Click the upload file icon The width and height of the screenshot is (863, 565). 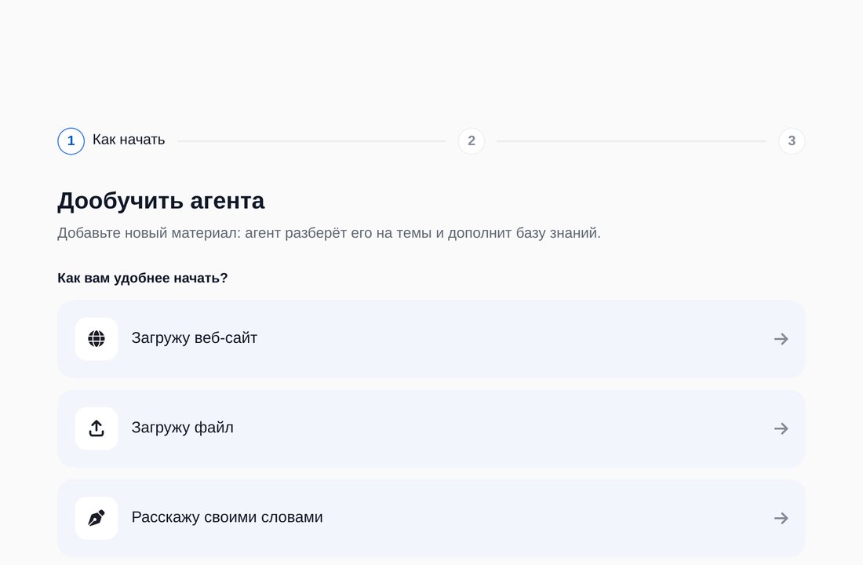point(96,428)
